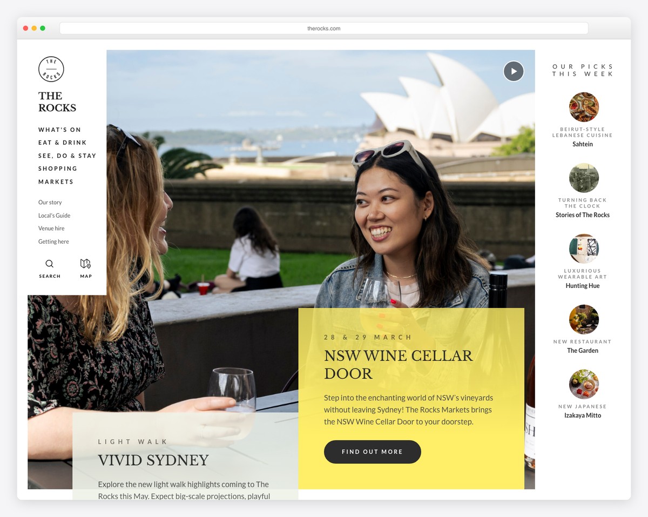Click the browser address bar therocks.com
The height and width of the screenshot is (517, 648).
click(324, 28)
